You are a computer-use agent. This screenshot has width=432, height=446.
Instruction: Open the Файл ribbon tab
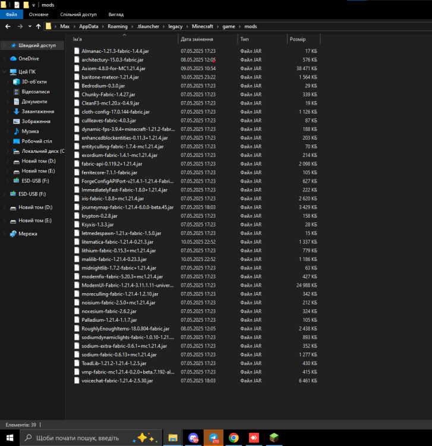(11, 14)
